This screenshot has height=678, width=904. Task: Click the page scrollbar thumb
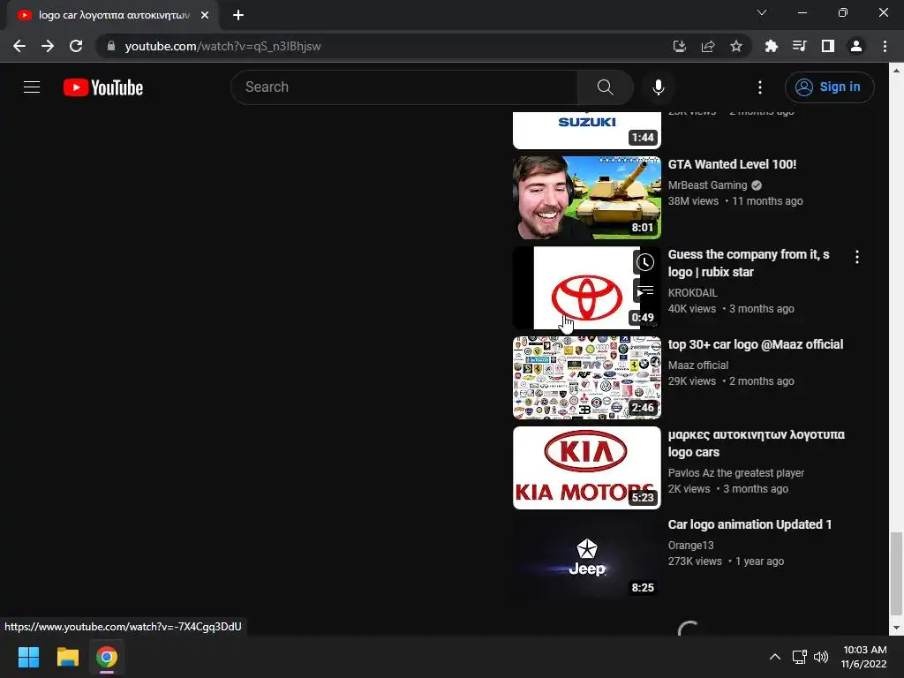tap(895, 574)
